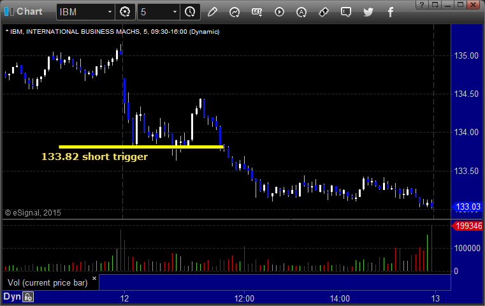The width and height of the screenshot is (485, 306).
Task: Open symbol settings gear menu
Action: 125,12
